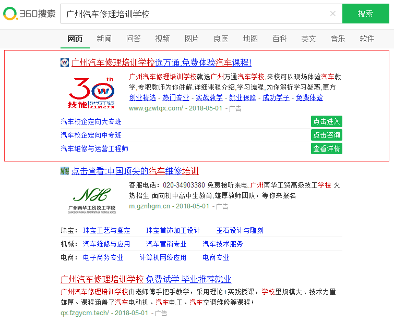Screen dimensions: 394x324
Task: Click the 万通 favicon beside first result title
Action: point(65,63)
